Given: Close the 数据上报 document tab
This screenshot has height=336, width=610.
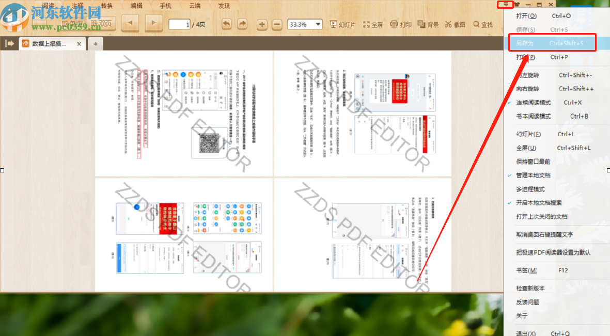Looking at the screenshot, I should [x=79, y=44].
